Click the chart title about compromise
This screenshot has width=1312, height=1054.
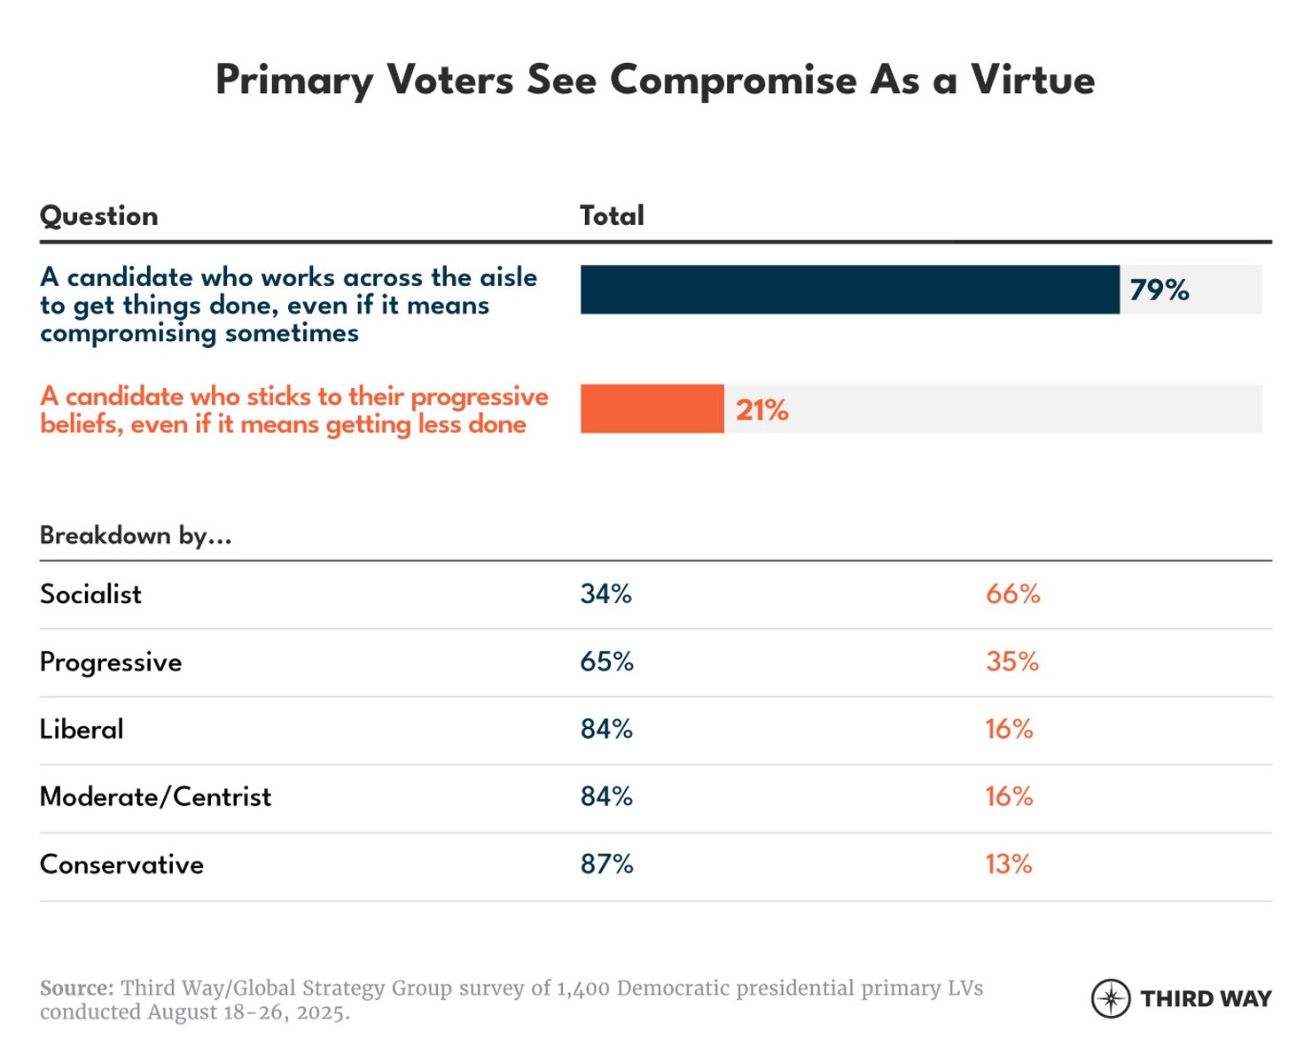(x=655, y=81)
